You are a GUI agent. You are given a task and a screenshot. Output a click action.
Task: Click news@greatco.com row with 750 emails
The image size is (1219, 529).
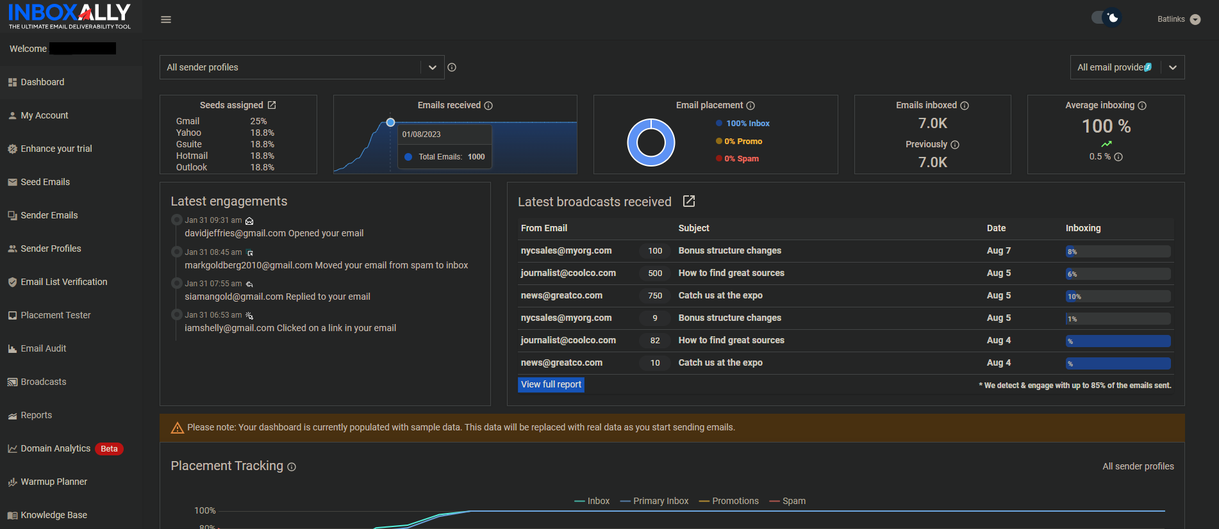846,296
